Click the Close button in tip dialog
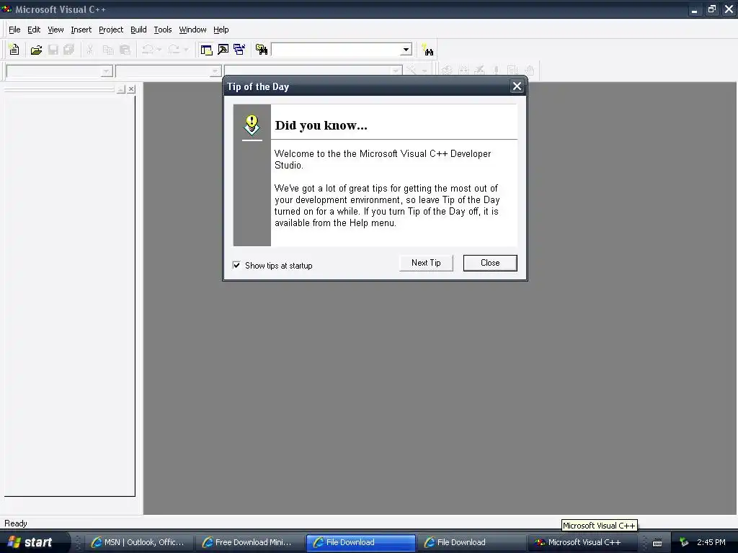Image resolution: width=738 pixels, height=553 pixels. click(x=490, y=263)
